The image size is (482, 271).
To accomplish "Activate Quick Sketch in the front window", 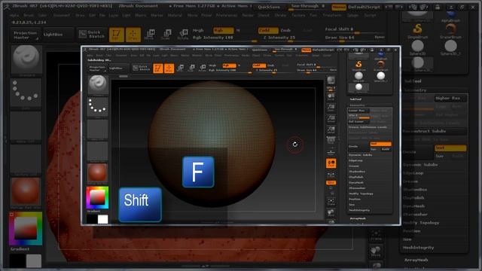I will [141, 68].
